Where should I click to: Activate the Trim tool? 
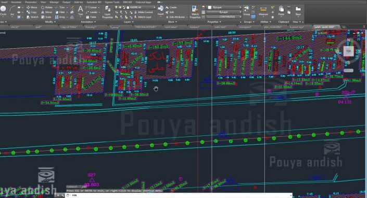click(x=60, y=7)
